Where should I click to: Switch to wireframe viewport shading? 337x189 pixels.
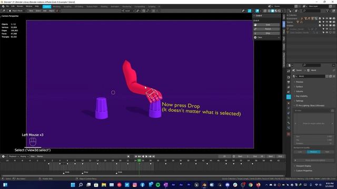269,10
